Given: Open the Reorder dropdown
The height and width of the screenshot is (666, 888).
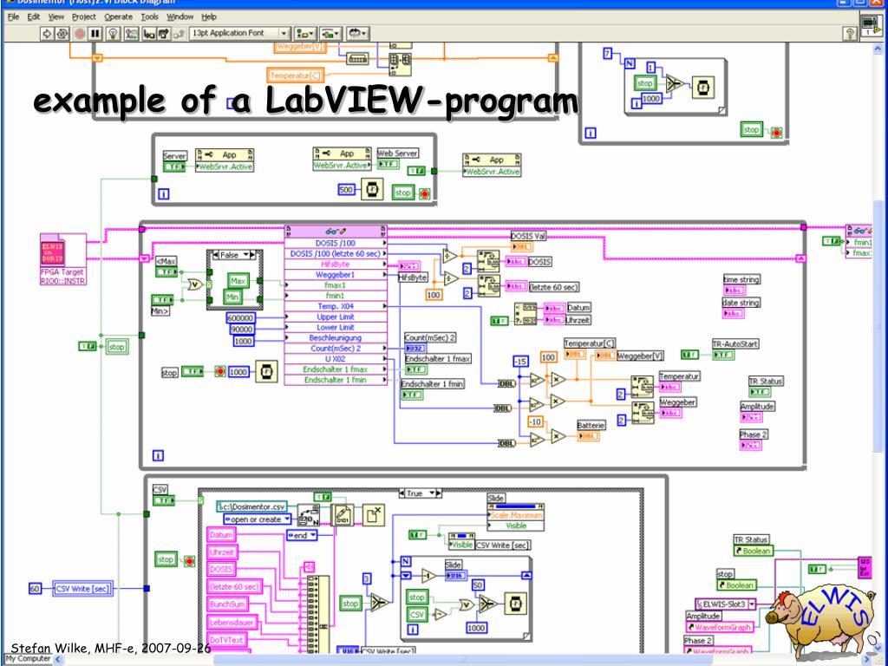Looking at the screenshot, I should 357,34.
